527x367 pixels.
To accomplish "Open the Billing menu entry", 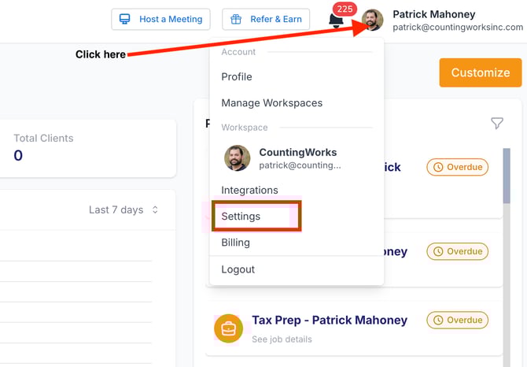I will click(x=235, y=243).
